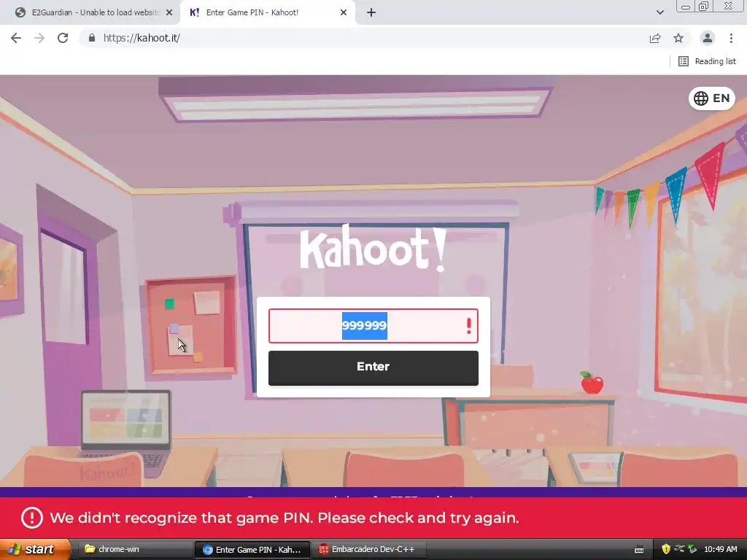Image resolution: width=747 pixels, height=560 pixels.
Task: Click the Enter button to submit the PIN
Action: click(373, 367)
